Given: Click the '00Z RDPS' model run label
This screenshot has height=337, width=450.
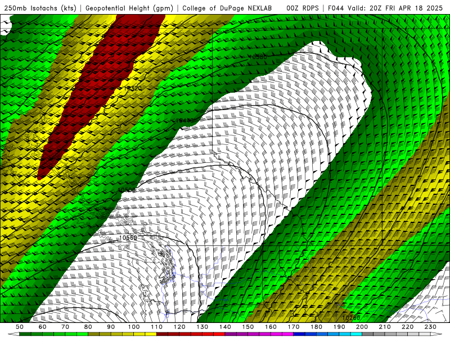Looking at the screenshot, I should 302,8.
